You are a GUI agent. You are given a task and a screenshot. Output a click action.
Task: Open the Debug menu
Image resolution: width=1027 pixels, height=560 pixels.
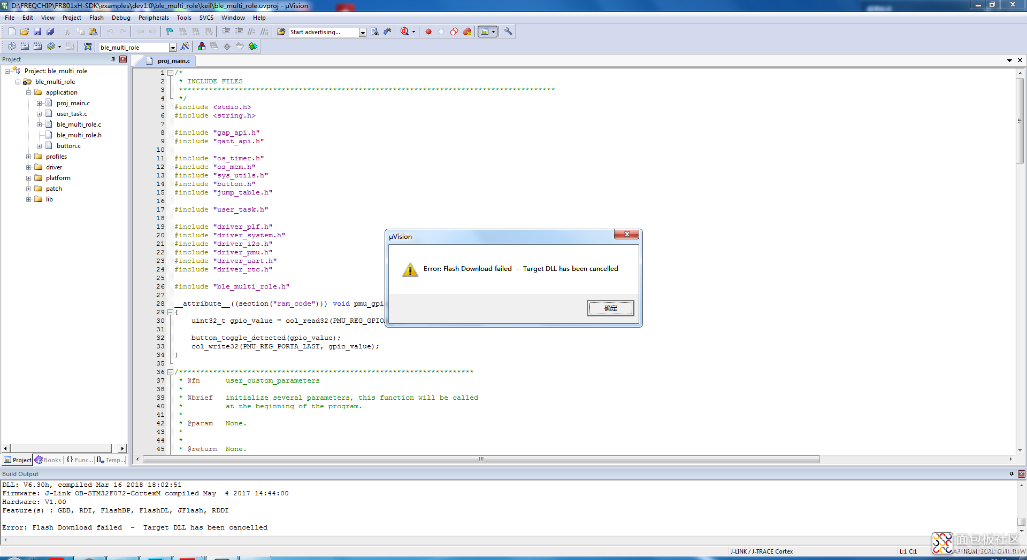tap(121, 18)
